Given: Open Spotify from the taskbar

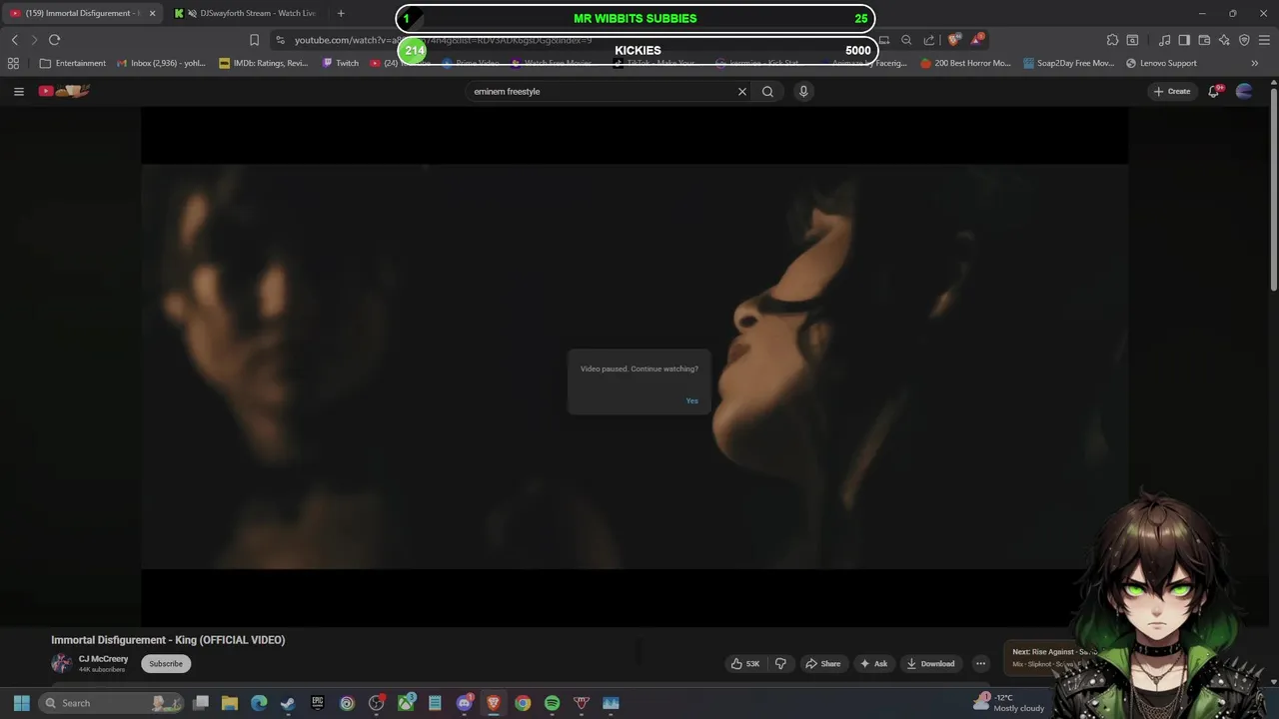Looking at the screenshot, I should (552, 703).
